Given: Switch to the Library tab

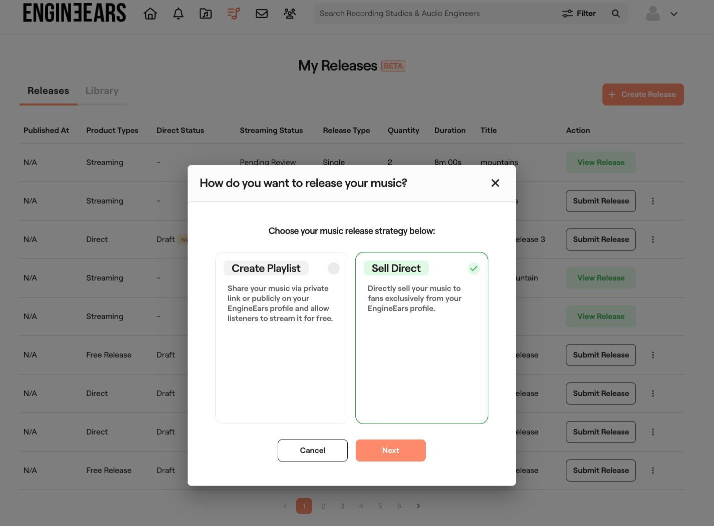Looking at the screenshot, I should click(x=102, y=91).
